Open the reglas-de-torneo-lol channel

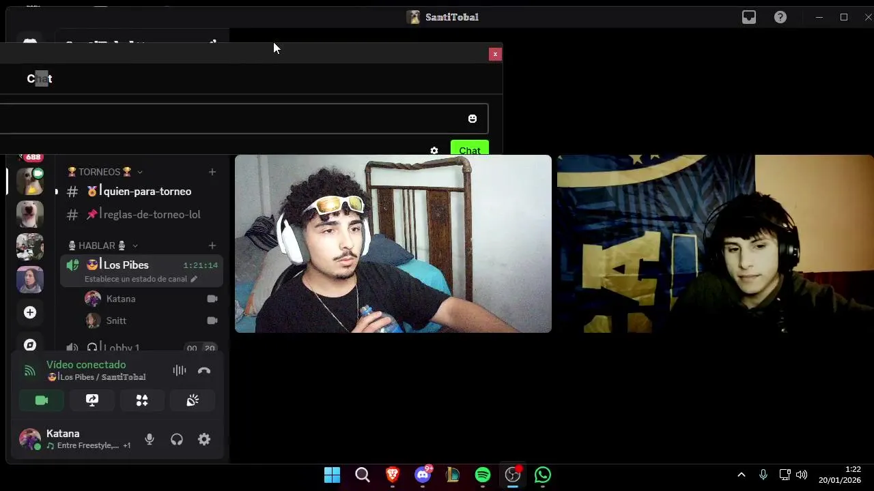click(x=141, y=214)
